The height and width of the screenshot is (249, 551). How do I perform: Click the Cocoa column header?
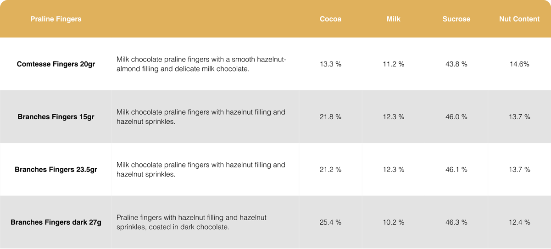coord(330,19)
